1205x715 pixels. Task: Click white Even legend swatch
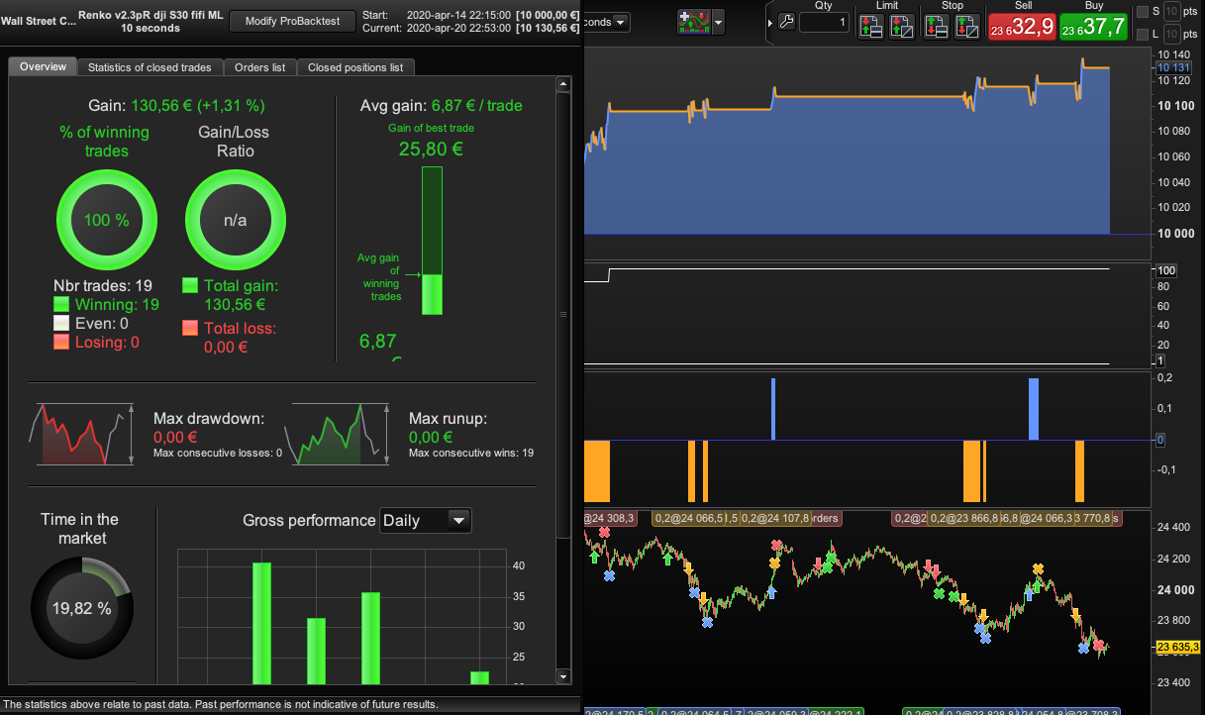coord(61,324)
